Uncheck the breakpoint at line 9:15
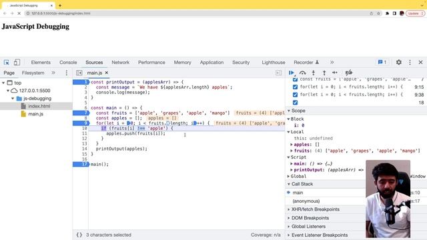The image size is (427, 240). [x=295, y=87]
